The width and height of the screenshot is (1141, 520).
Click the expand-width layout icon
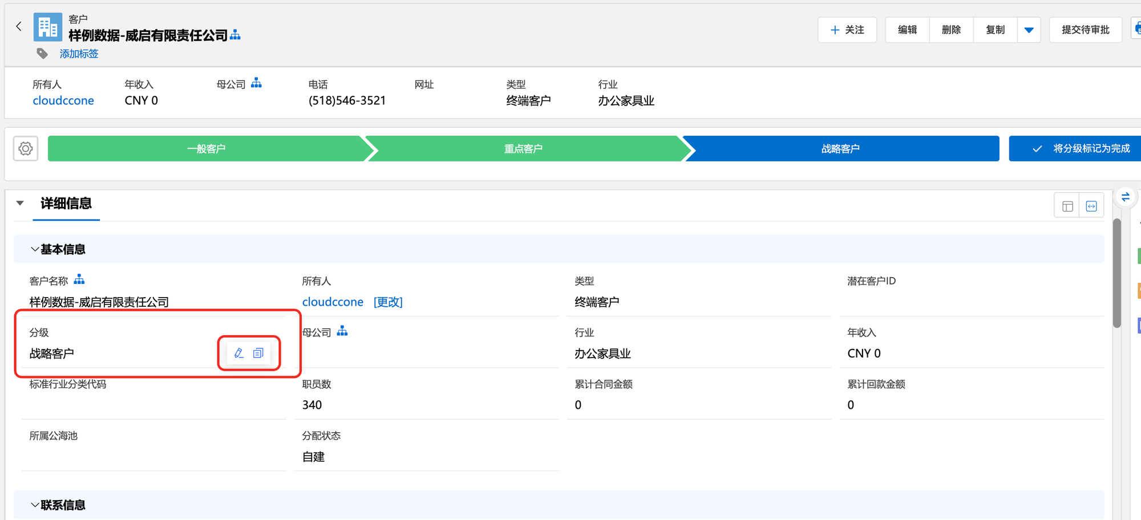1091,206
